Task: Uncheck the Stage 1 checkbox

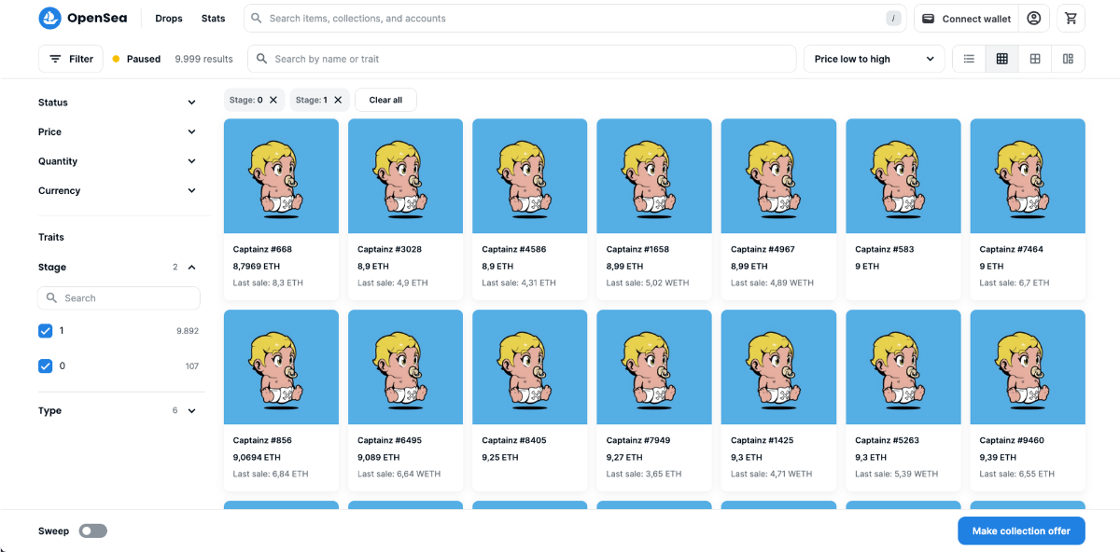Action: click(45, 331)
